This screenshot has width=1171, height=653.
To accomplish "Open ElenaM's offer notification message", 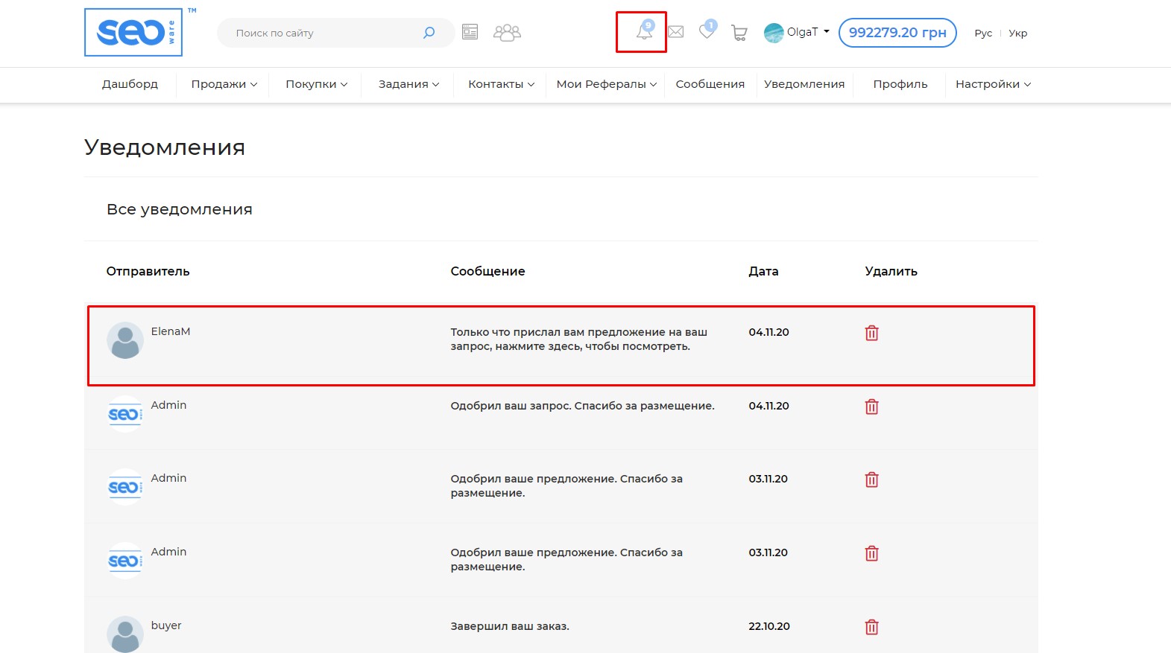I will (x=578, y=339).
